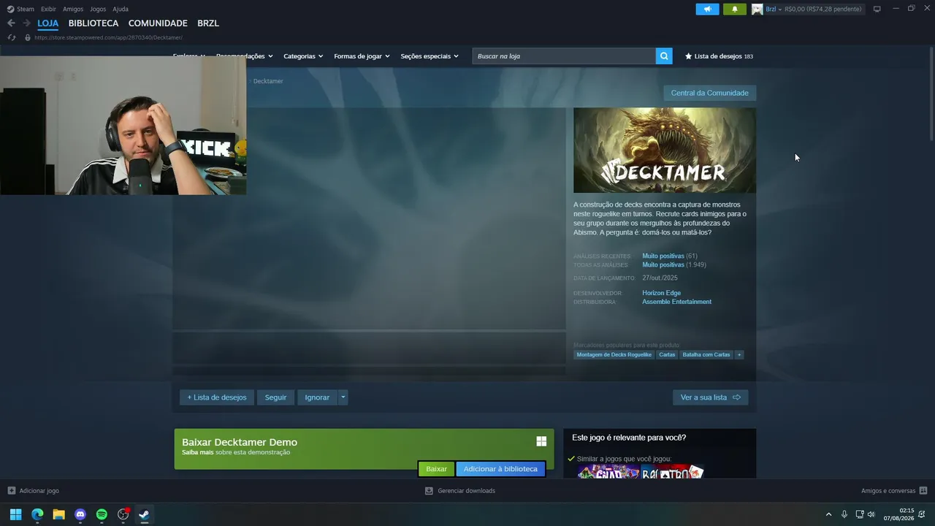This screenshot has height=526, width=935.
Task: Show hidden tray icons chevron
Action: click(828, 514)
